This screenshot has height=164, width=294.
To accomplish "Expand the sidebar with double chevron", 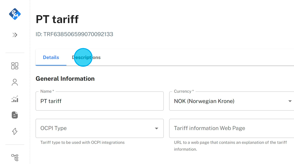I will pos(15,35).
